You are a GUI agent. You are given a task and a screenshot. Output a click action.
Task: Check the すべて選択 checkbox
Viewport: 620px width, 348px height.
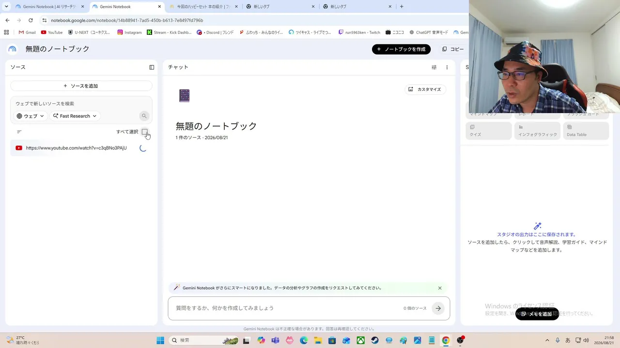[144, 132]
